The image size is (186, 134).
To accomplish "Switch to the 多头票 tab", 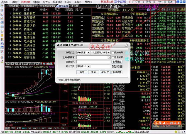I will (x=75, y=6).
